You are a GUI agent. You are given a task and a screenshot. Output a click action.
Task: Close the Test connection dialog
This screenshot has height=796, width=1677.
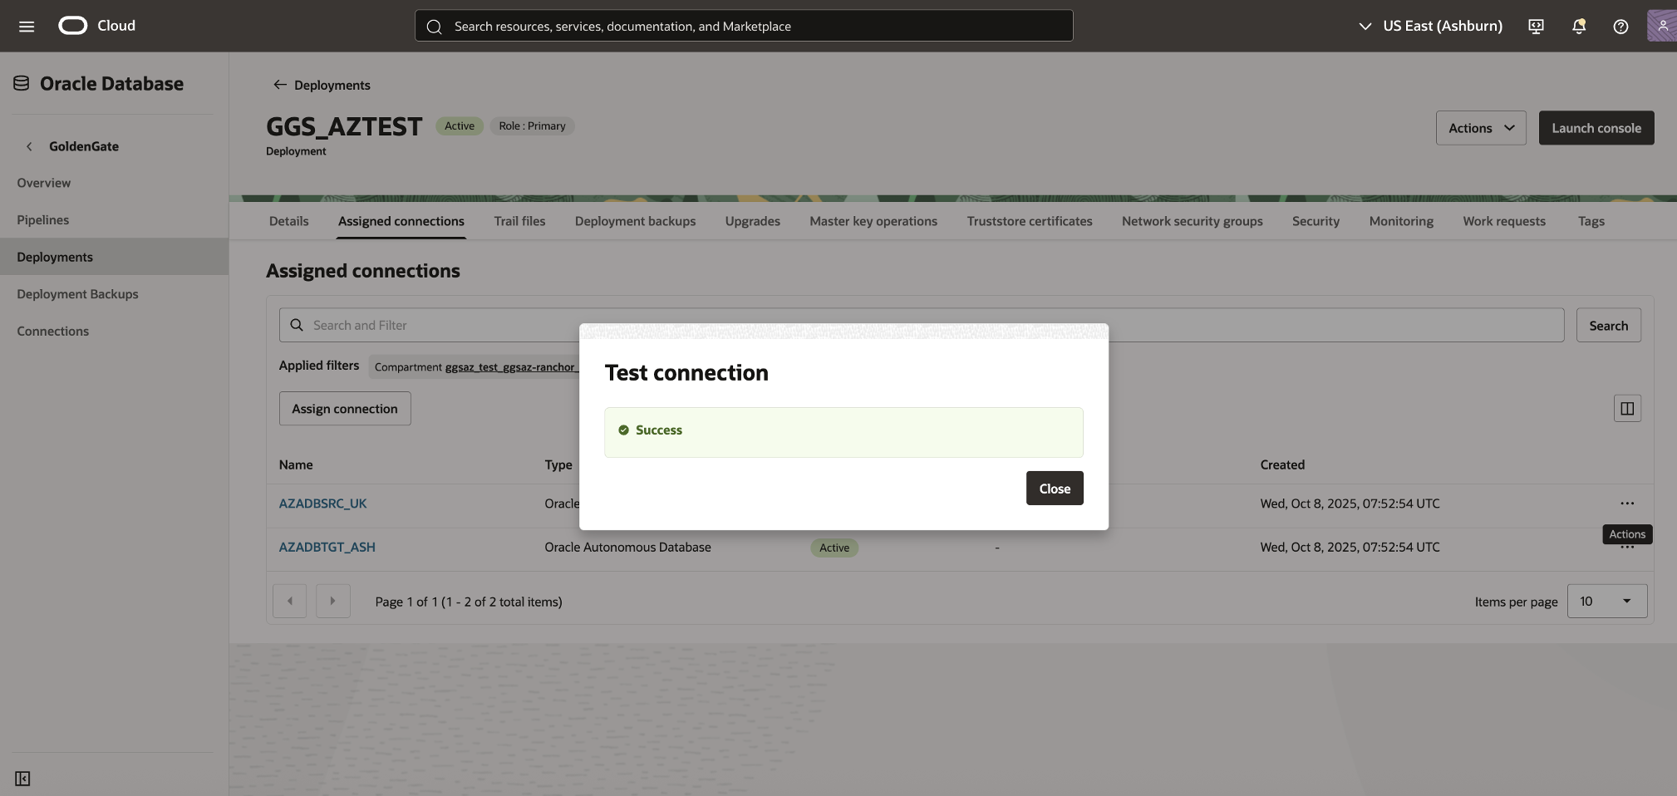(x=1055, y=489)
